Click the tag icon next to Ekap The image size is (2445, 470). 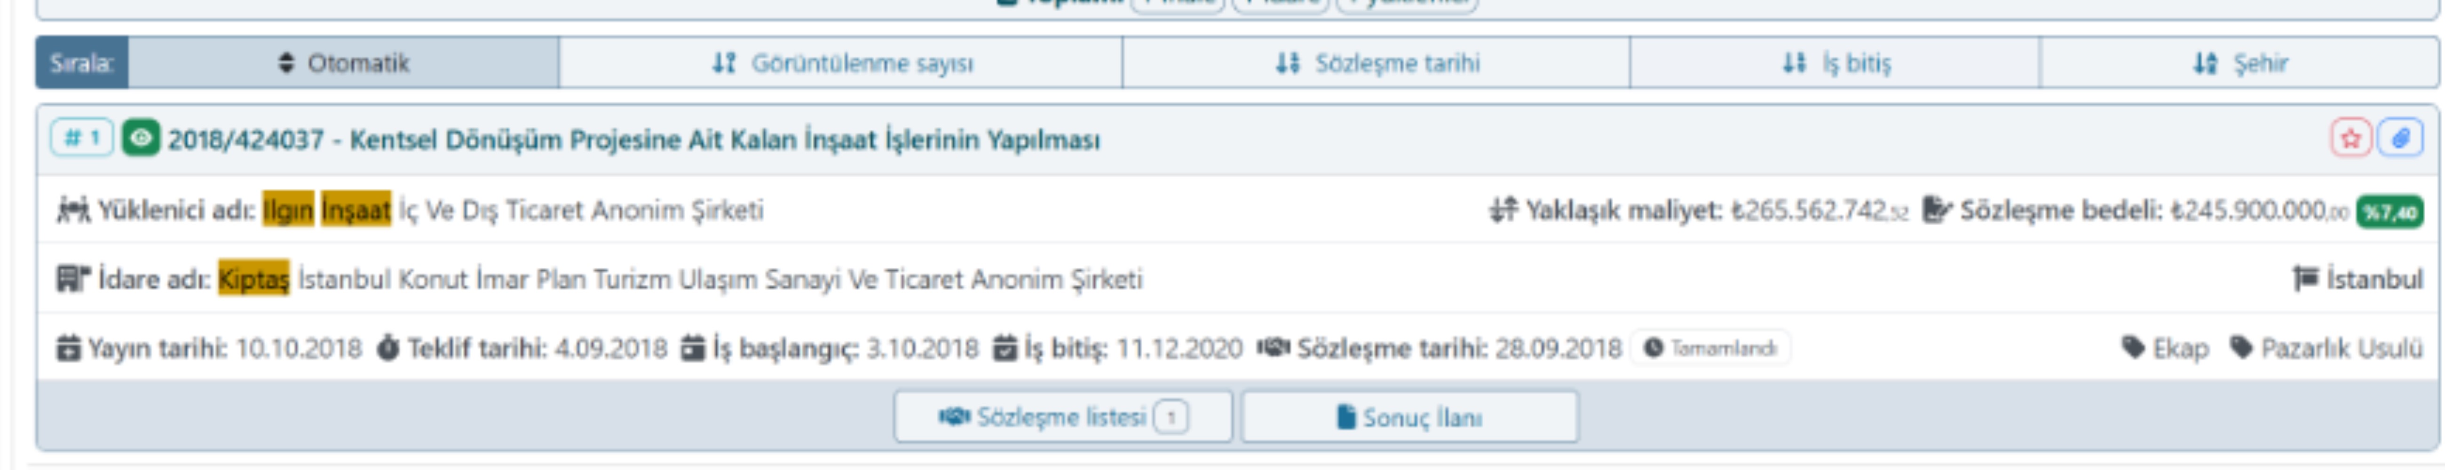(2134, 347)
